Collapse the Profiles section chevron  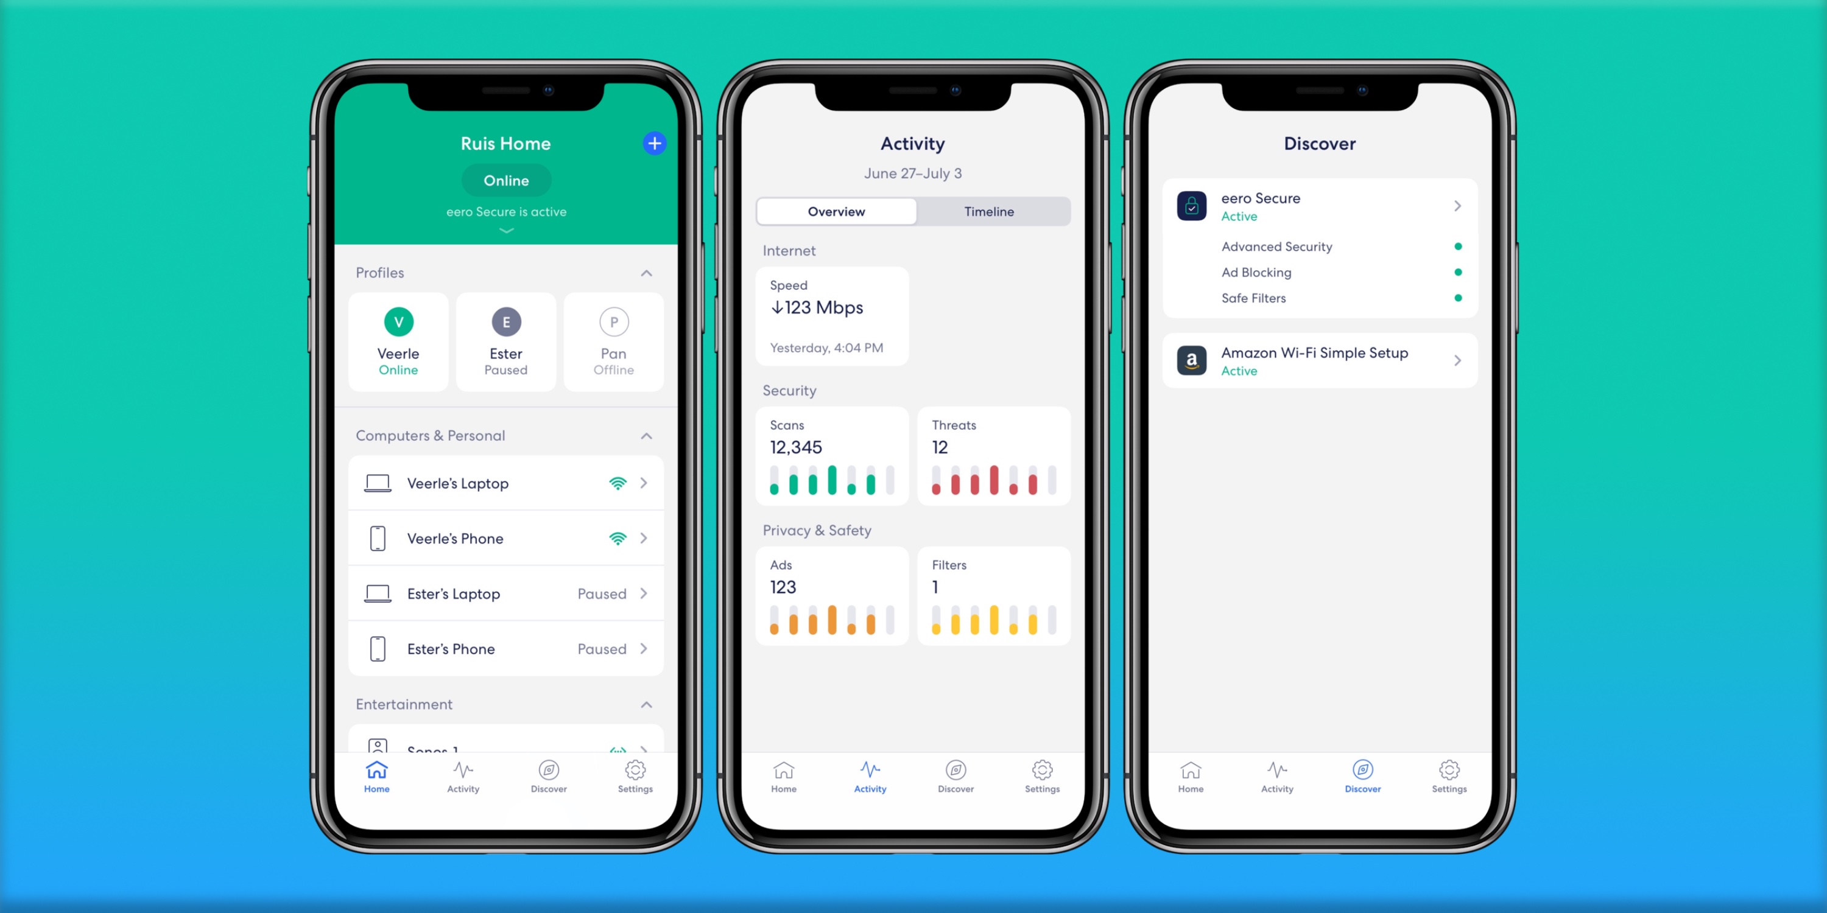pyautogui.click(x=647, y=271)
